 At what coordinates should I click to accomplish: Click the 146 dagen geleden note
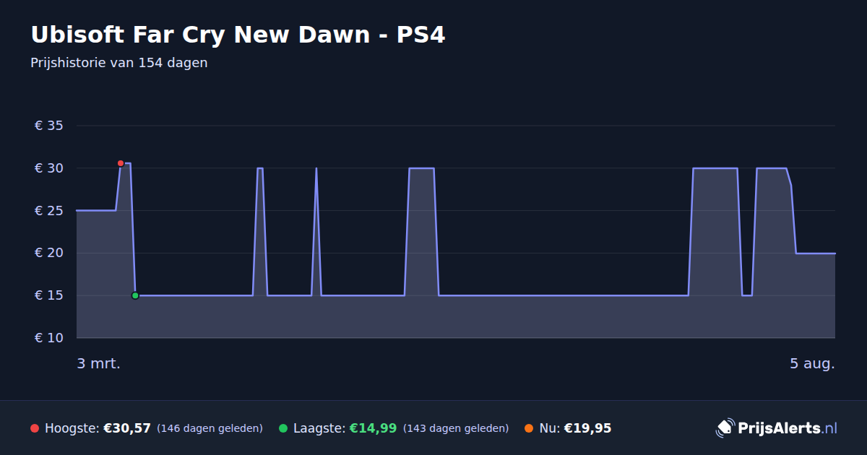pos(210,428)
